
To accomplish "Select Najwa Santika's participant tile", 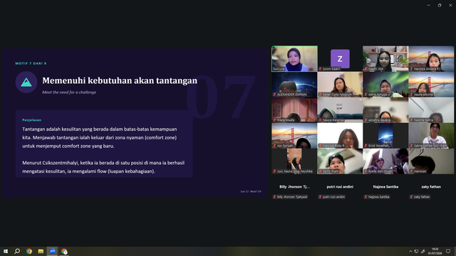I will click(385, 187).
